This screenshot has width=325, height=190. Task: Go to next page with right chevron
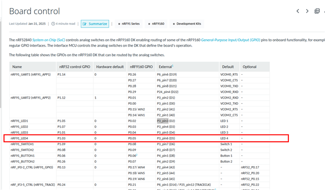pos(307,11)
